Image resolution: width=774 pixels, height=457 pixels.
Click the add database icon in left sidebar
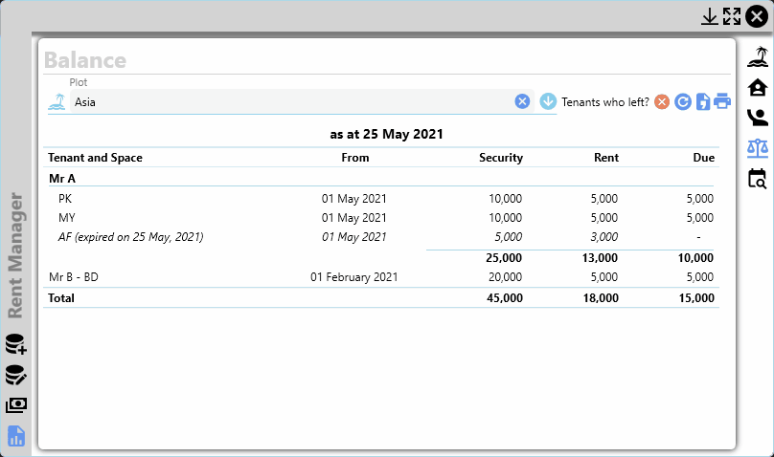15,344
